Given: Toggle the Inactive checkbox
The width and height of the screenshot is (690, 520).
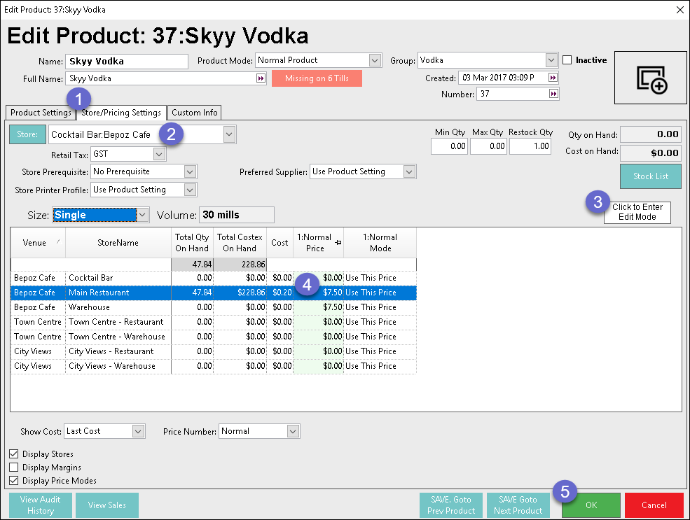Looking at the screenshot, I should pyautogui.click(x=567, y=60).
